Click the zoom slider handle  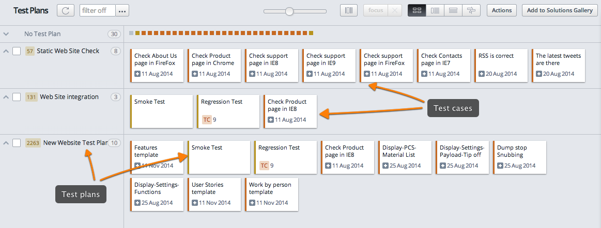coord(289,11)
